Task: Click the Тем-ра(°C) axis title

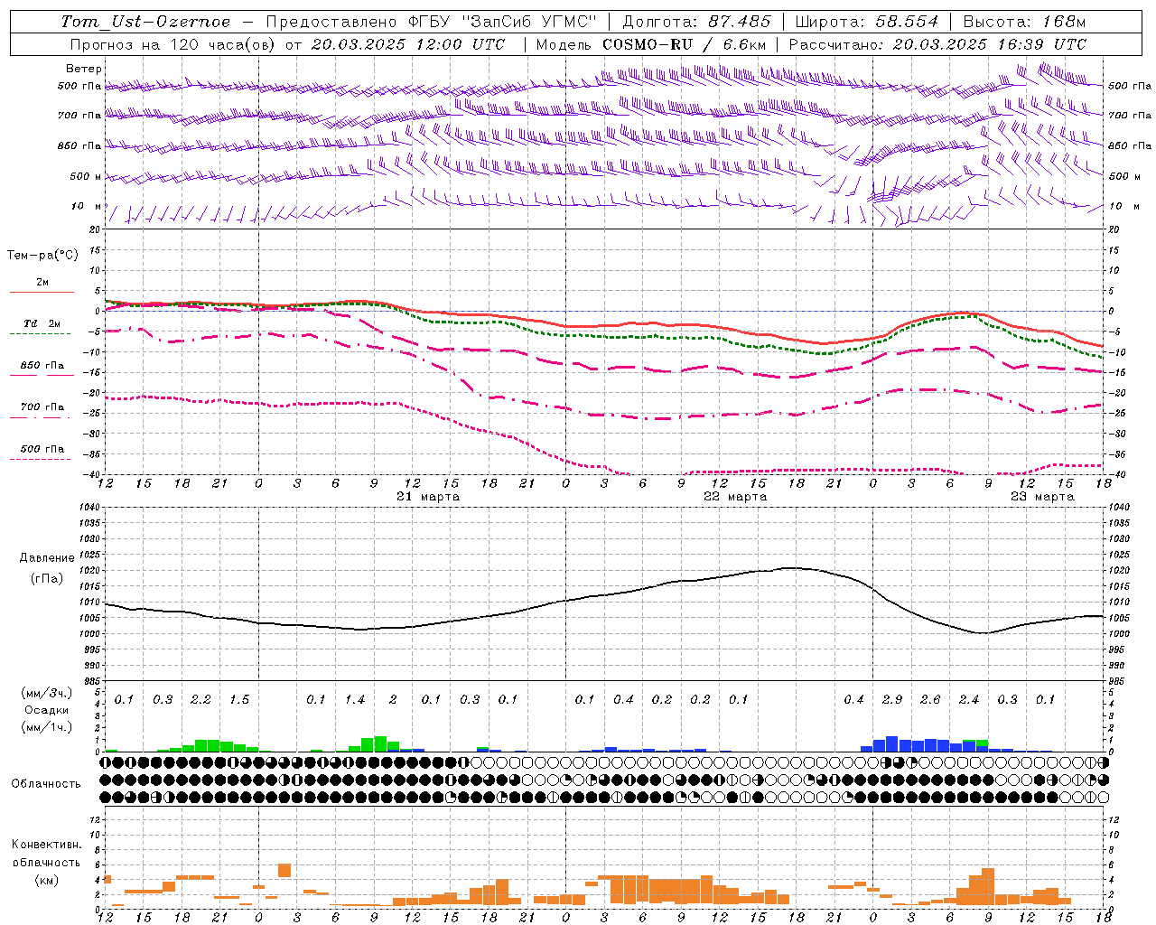Action: click(42, 256)
